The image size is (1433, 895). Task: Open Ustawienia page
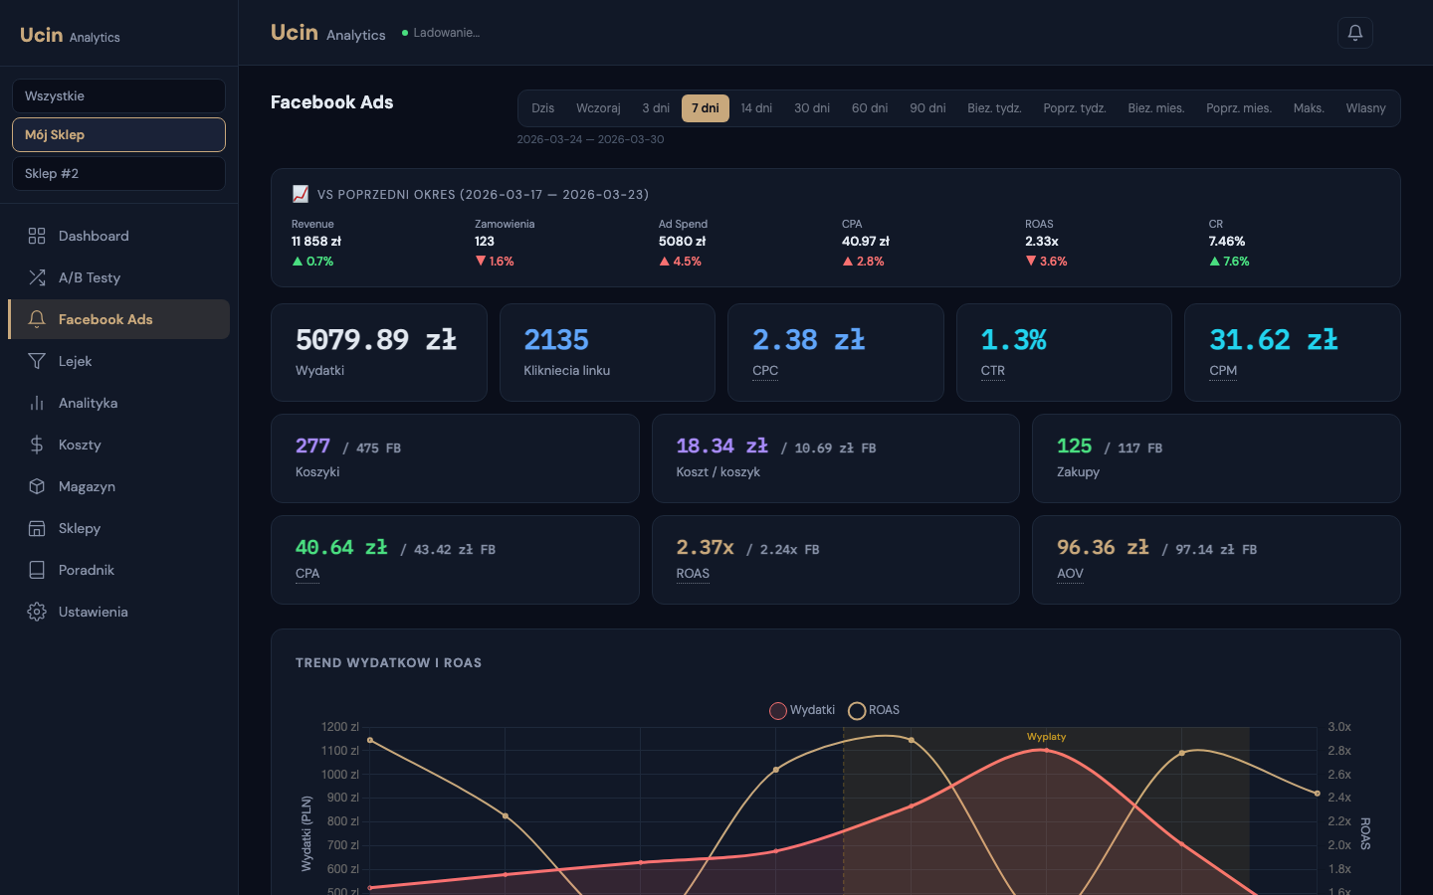[x=118, y=612]
